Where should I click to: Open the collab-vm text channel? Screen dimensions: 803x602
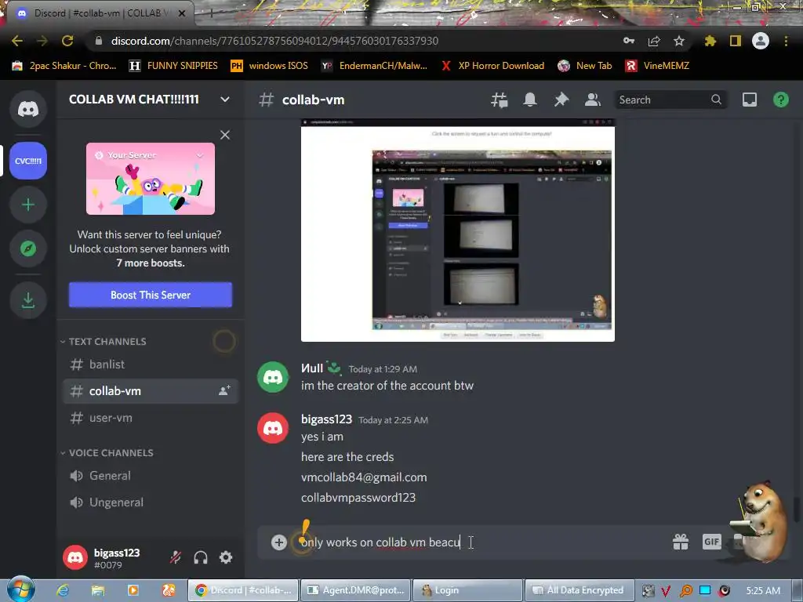pos(150,391)
